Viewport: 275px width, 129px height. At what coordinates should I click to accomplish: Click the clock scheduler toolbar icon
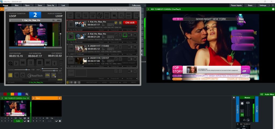pos(136,15)
